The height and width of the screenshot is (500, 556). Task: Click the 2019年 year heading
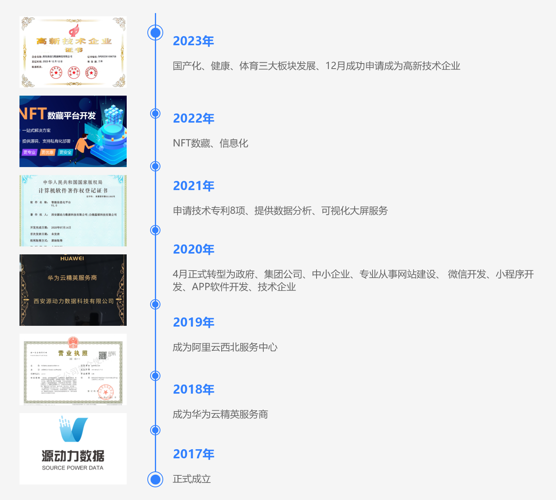pyautogui.click(x=193, y=322)
